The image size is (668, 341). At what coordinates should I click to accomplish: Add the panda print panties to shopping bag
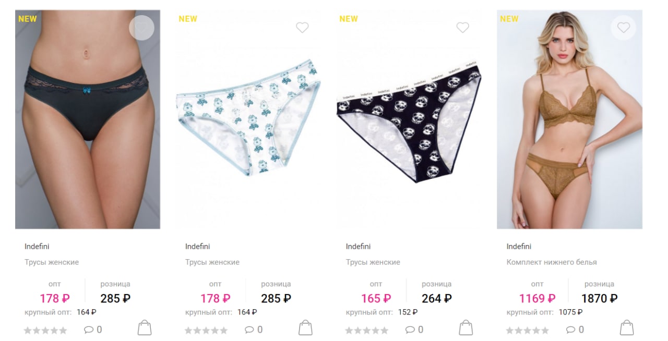point(466,328)
